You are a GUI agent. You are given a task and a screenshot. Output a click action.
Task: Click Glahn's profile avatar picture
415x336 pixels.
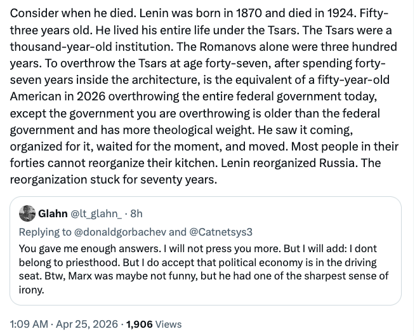pos(27,213)
